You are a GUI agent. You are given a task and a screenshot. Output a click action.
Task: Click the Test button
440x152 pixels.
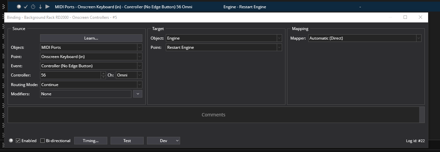pos(127,141)
